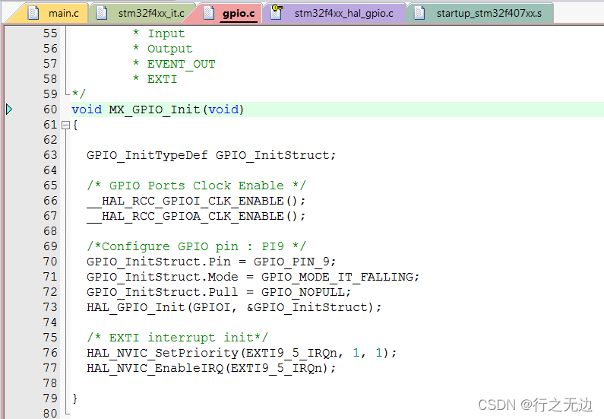The image size is (604, 419).
Task: Click line number 63 in the gutter
Action: (50, 155)
